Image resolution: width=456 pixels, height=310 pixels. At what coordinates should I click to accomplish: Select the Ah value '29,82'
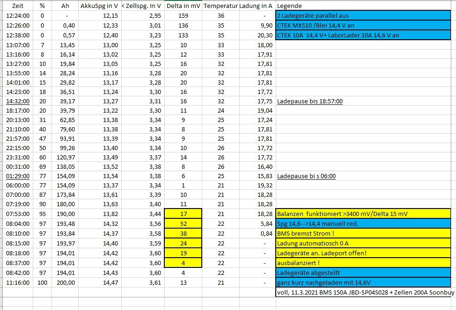pos(65,82)
